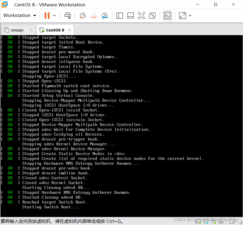Expand the Workstation menu arrow
Viewport: 243px width, 225px height.
pyautogui.click(x=35, y=15)
